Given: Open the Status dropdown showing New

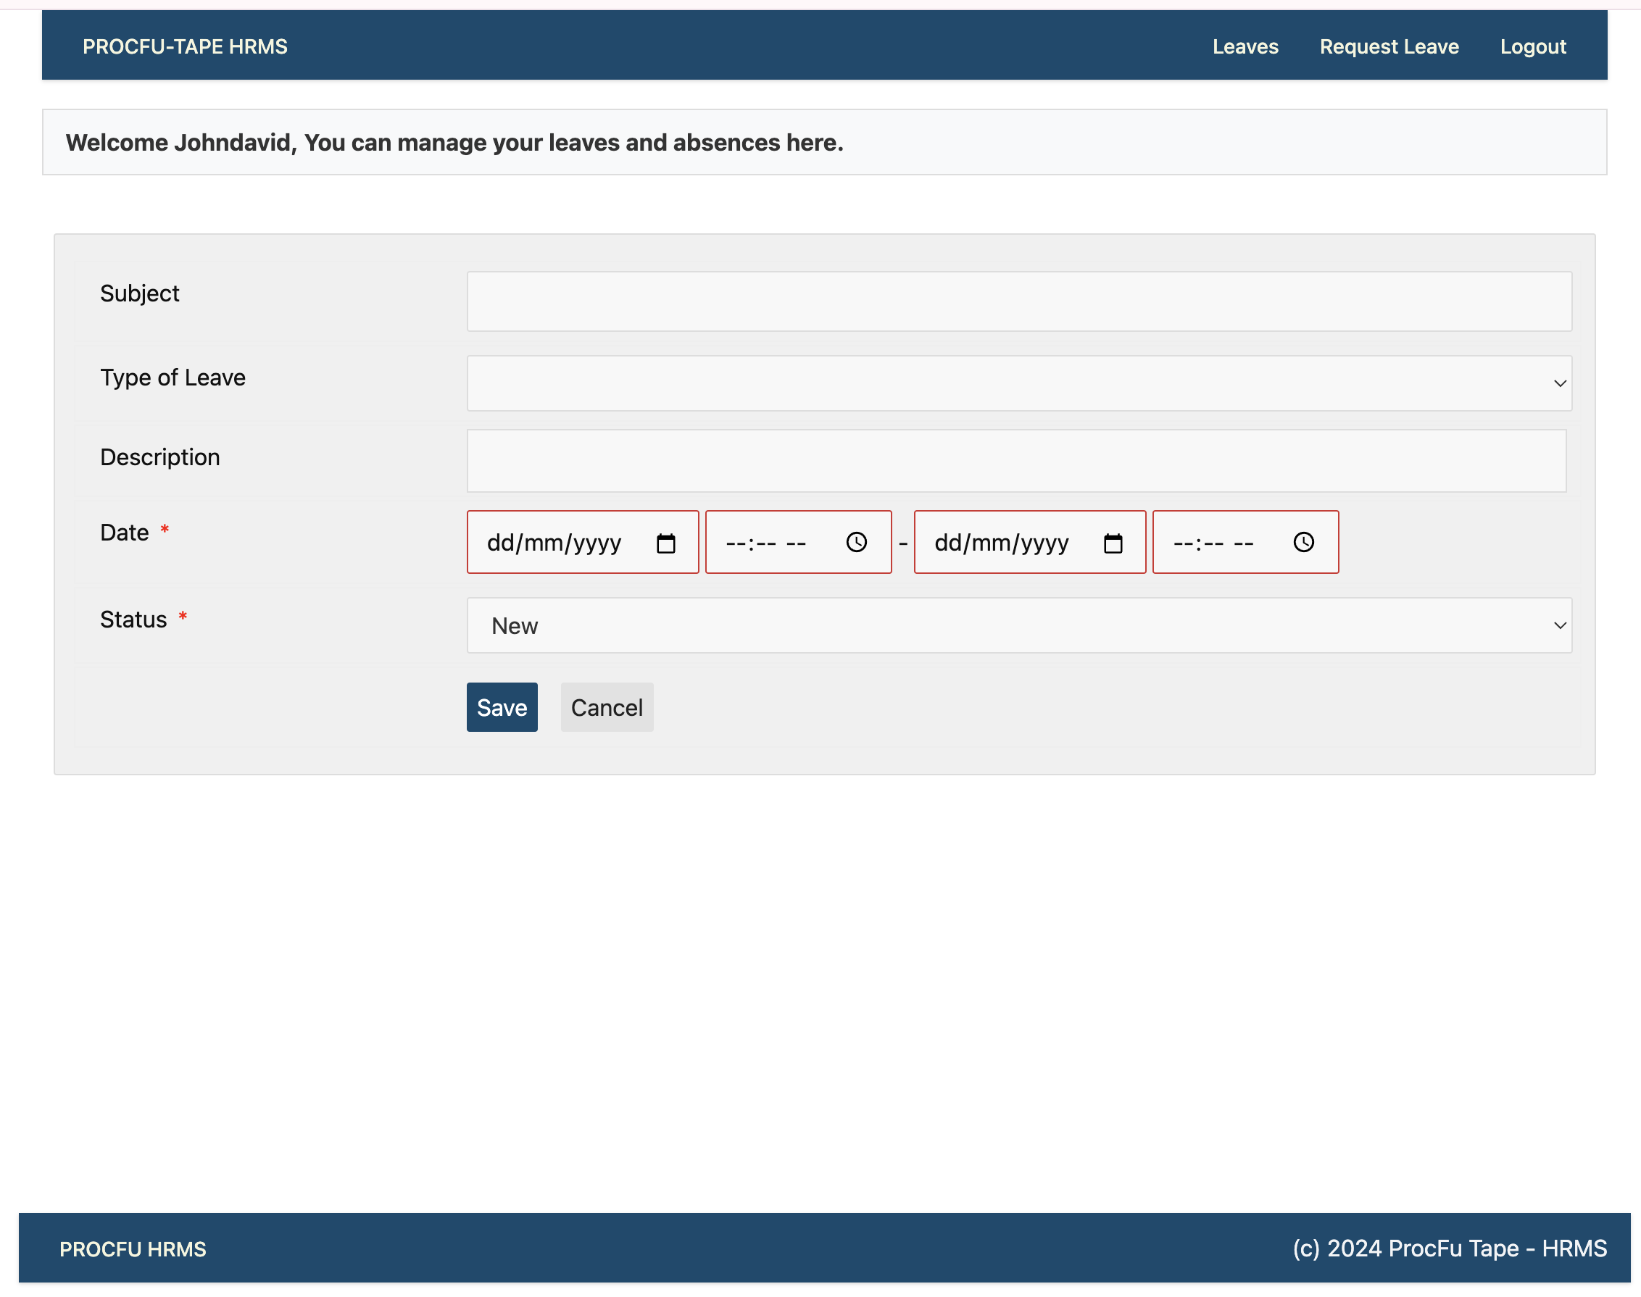Looking at the screenshot, I should (x=1018, y=626).
